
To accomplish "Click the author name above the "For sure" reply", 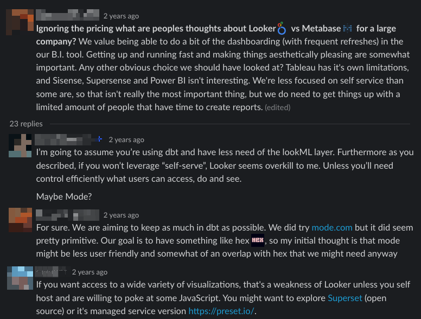I will (67, 215).
